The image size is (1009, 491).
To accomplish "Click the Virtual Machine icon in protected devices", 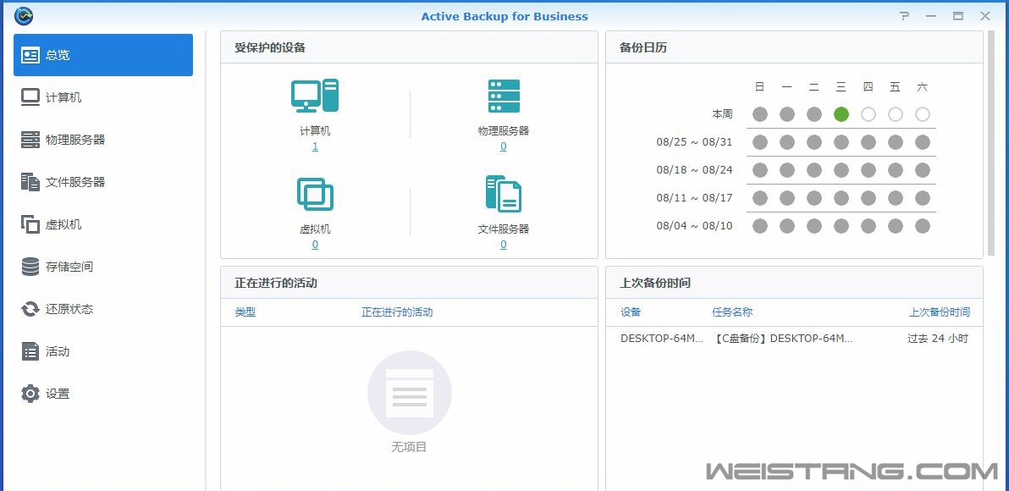I will pos(315,194).
